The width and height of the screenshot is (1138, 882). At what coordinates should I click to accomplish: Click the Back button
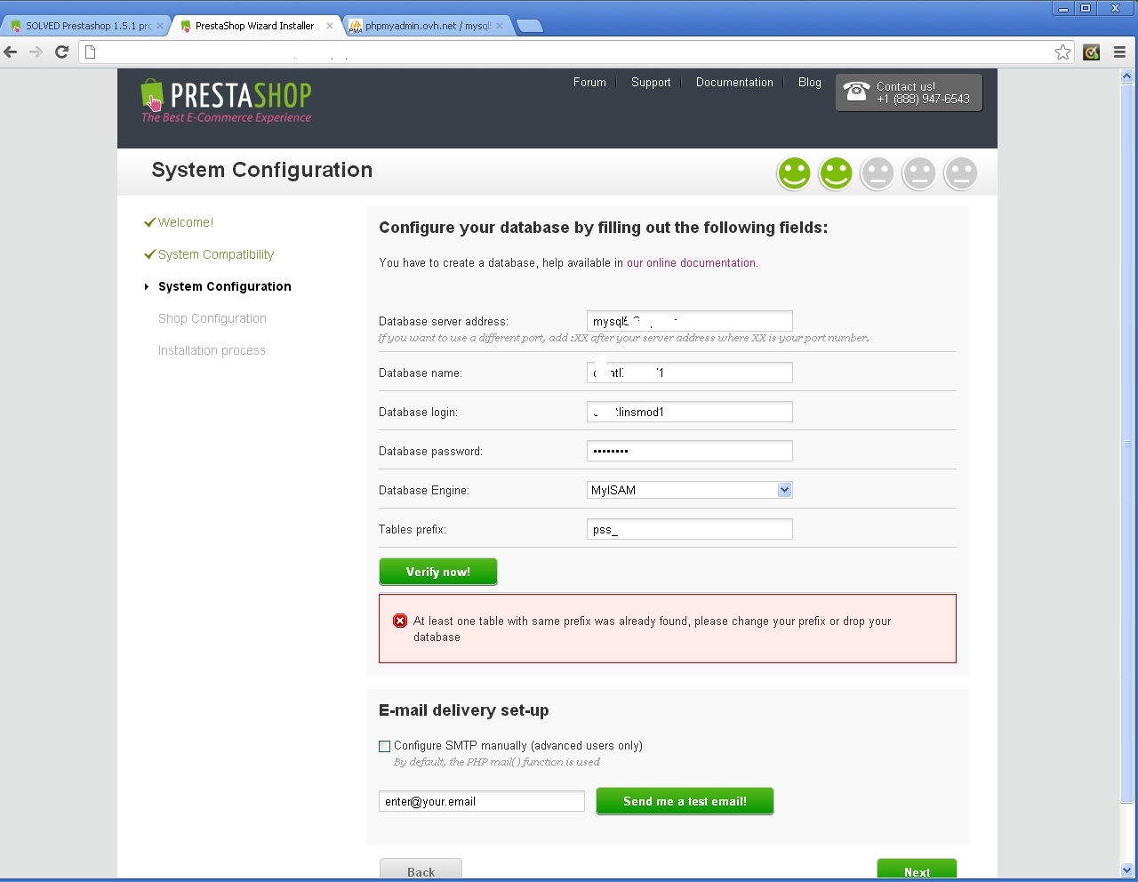421,870
